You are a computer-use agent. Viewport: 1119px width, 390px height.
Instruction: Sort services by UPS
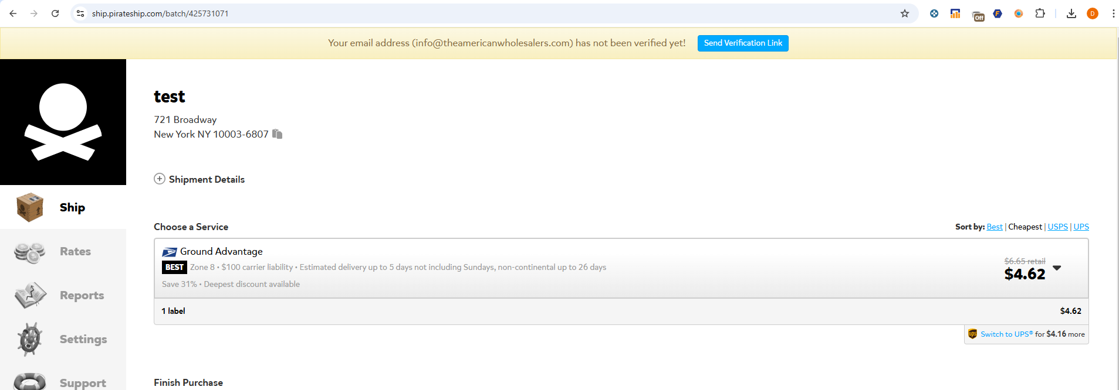[x=1081, y=227]
